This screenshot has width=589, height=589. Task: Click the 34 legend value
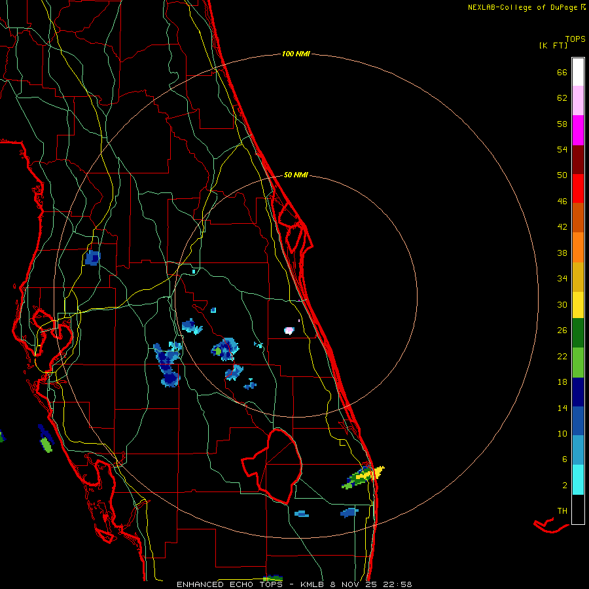[x=562, y=278]
